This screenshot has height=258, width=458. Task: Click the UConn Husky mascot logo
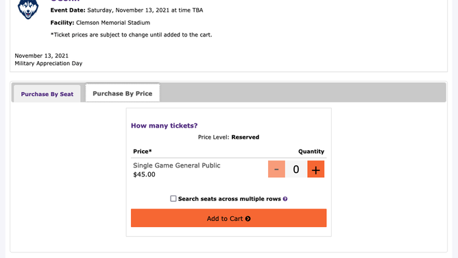(28, 10)
